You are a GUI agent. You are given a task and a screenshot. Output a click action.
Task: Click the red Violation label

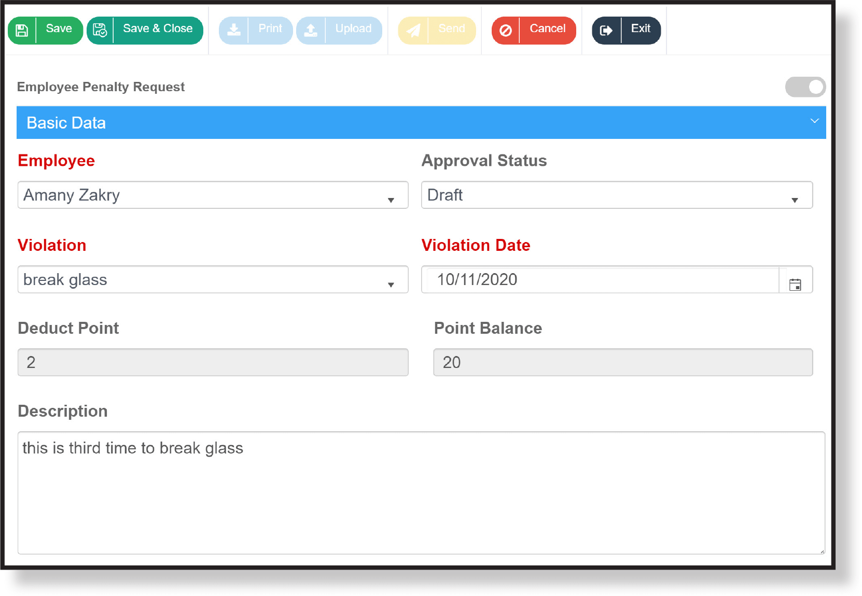coord(52,245)
